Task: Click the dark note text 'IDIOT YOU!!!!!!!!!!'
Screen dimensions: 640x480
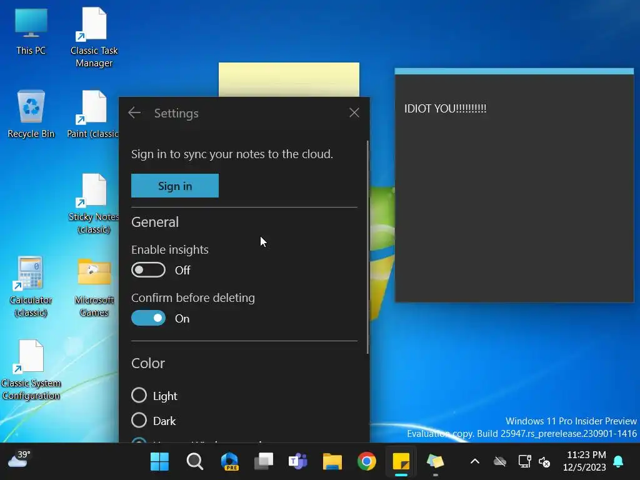Action: 445,109
